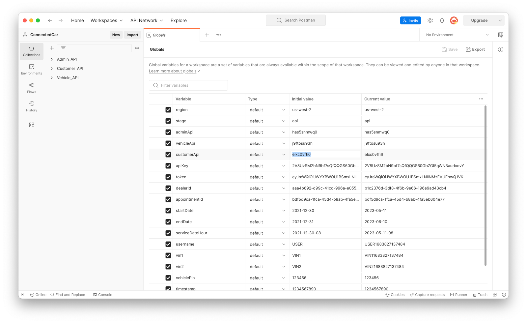Screen dimensions: 527x323
Task: Uncheck the vehicleApi variable checkbox
Action: point(168,143)
